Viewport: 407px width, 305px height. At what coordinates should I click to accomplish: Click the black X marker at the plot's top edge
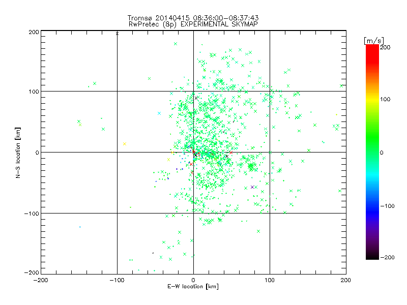click(x=117, y=34)
